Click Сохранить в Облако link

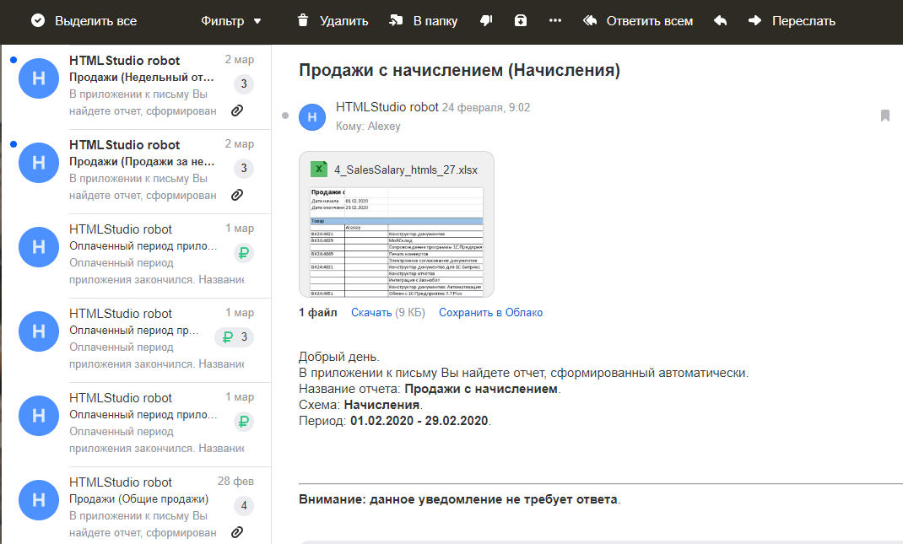(x=490, y=312)
